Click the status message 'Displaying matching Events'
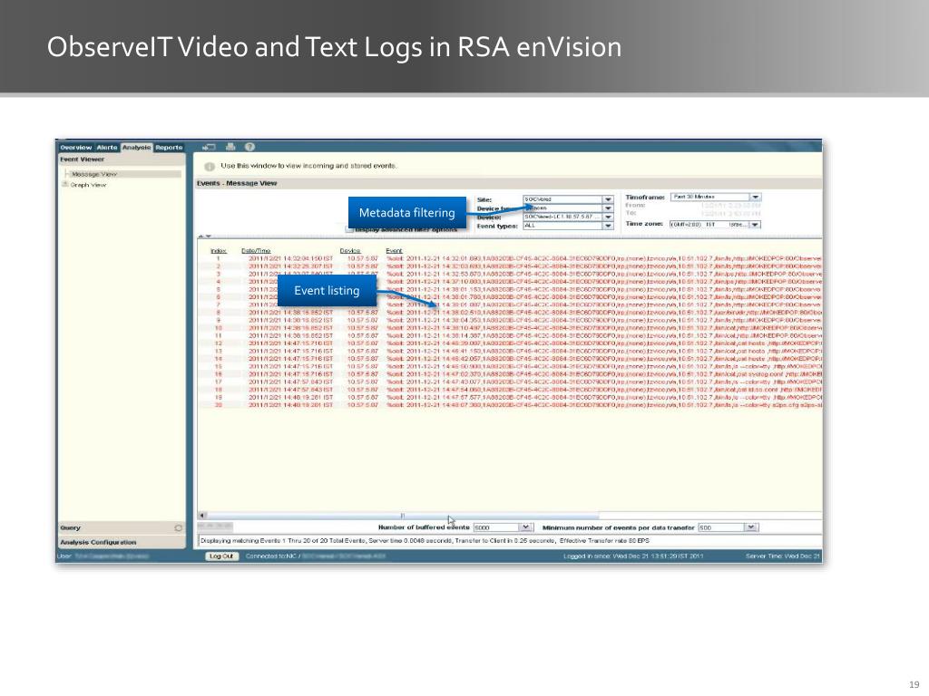929x696 pixels. [x=425, y=540]
